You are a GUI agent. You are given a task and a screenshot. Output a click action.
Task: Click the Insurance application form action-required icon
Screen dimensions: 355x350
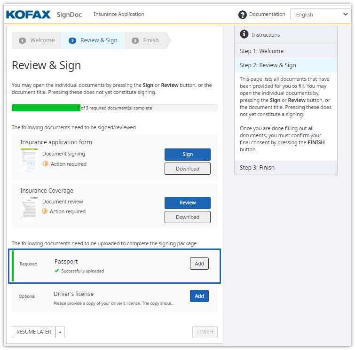click(46, 164)
